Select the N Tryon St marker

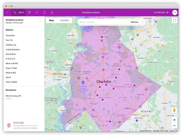point(11,59)
